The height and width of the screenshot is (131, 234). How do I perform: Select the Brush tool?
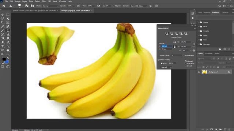(3, 31)
